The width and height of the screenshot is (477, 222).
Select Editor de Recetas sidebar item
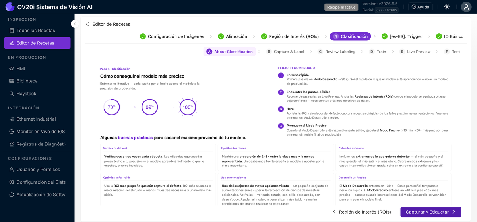(37, 43)
